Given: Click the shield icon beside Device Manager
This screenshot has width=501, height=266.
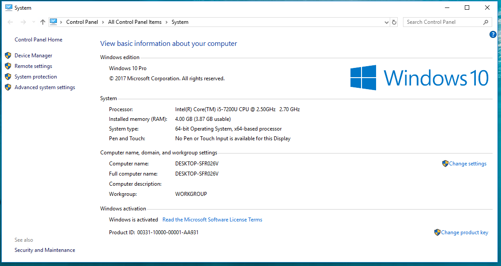Looking at the screenshot, I should (8, 56).
